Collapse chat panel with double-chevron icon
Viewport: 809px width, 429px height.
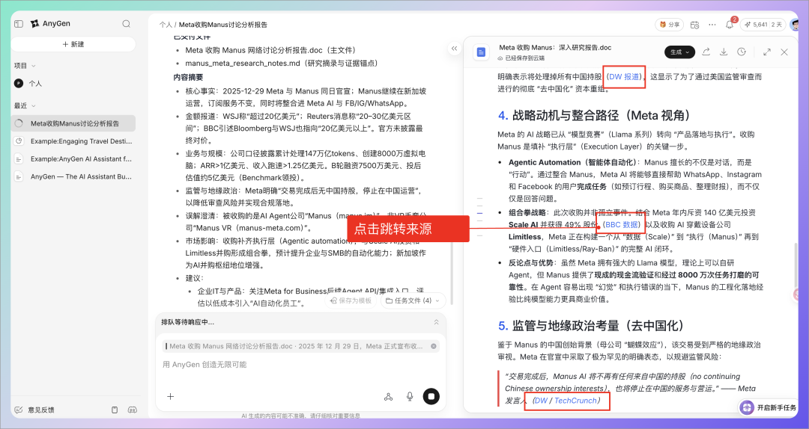(454, 49)
